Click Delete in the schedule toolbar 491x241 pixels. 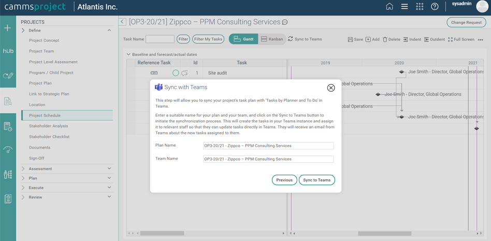coord(392,39)
